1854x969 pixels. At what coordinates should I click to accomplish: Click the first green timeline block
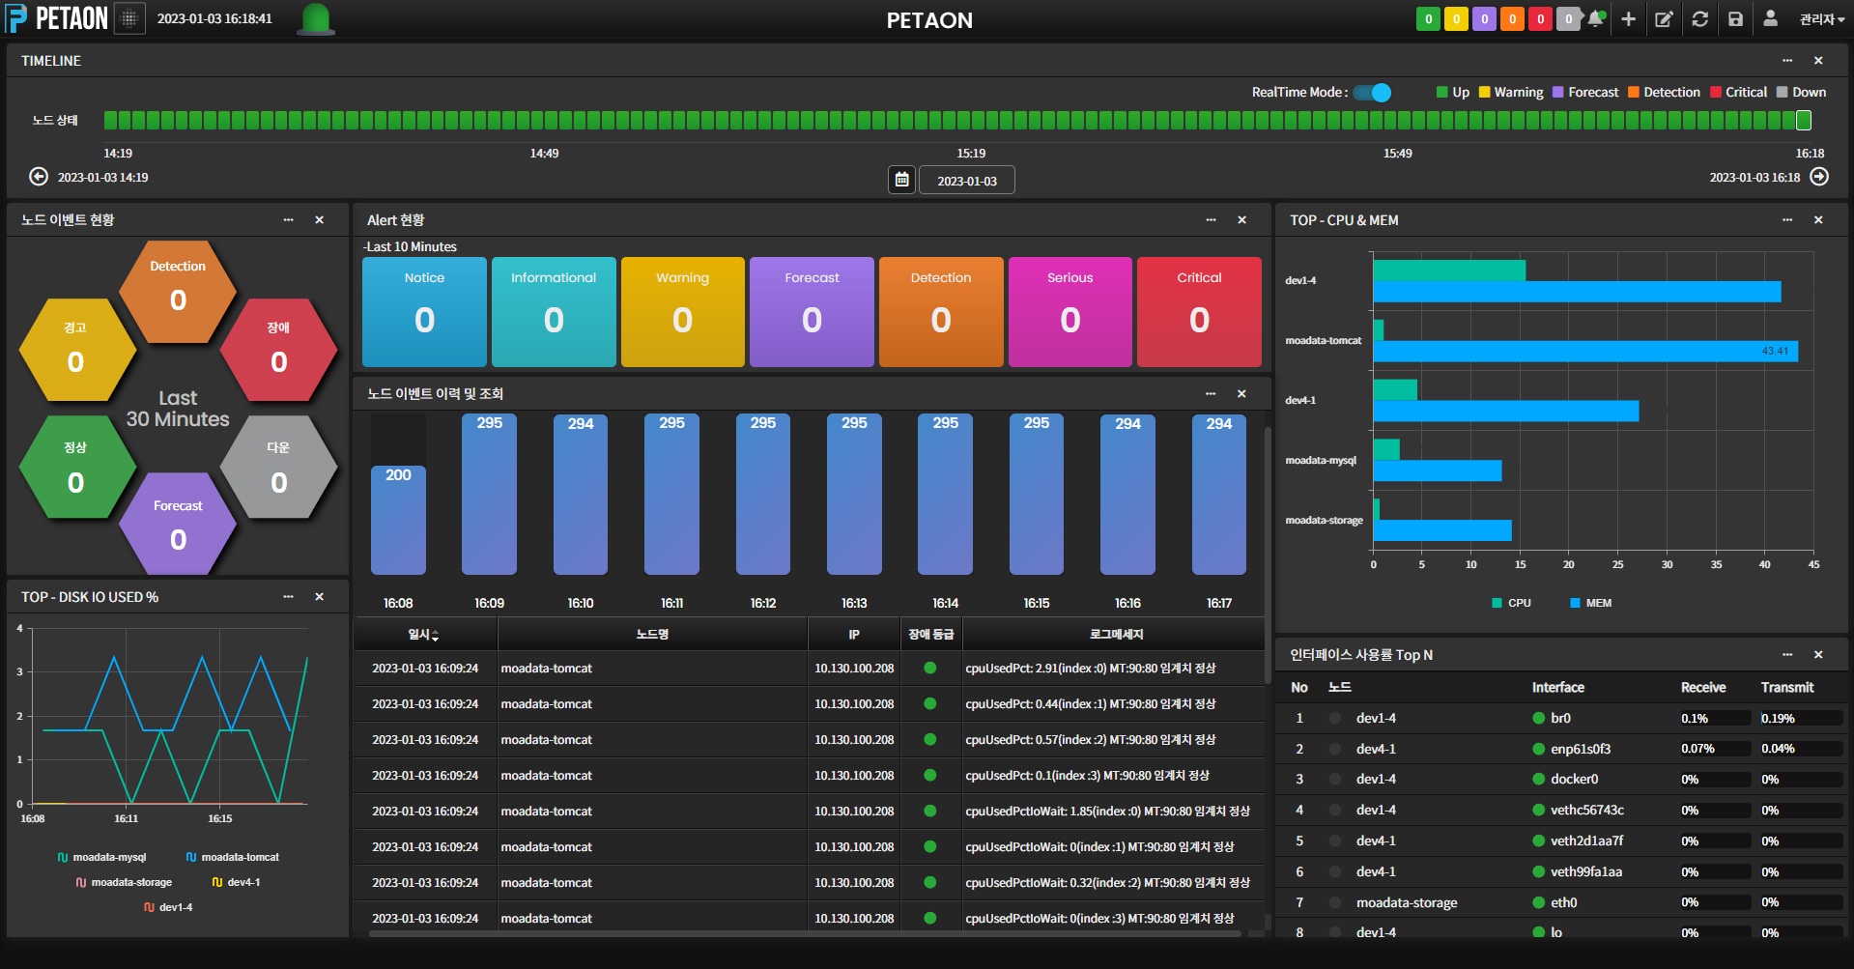tap(110, 120)
